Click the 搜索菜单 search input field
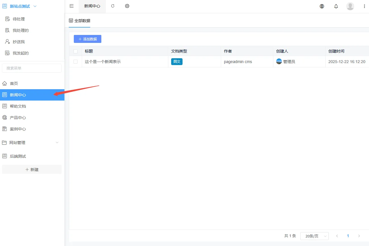This screenshot has width=369, height=246. (32, 68)
